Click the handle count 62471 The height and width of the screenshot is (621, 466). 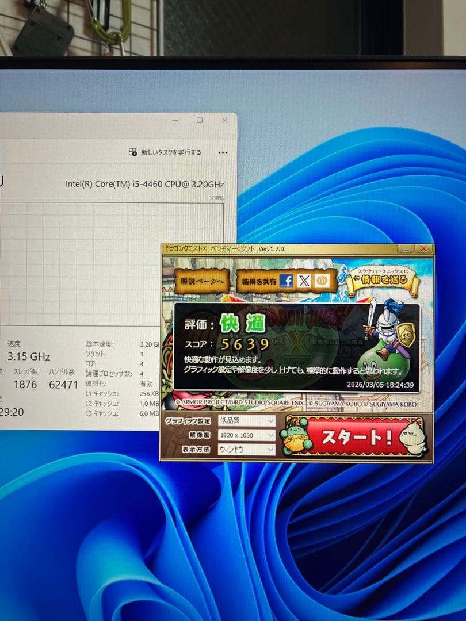point(63,385)
